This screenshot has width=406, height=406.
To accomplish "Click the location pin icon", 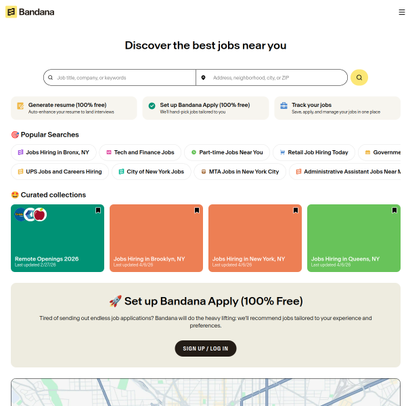I will 203,77.
